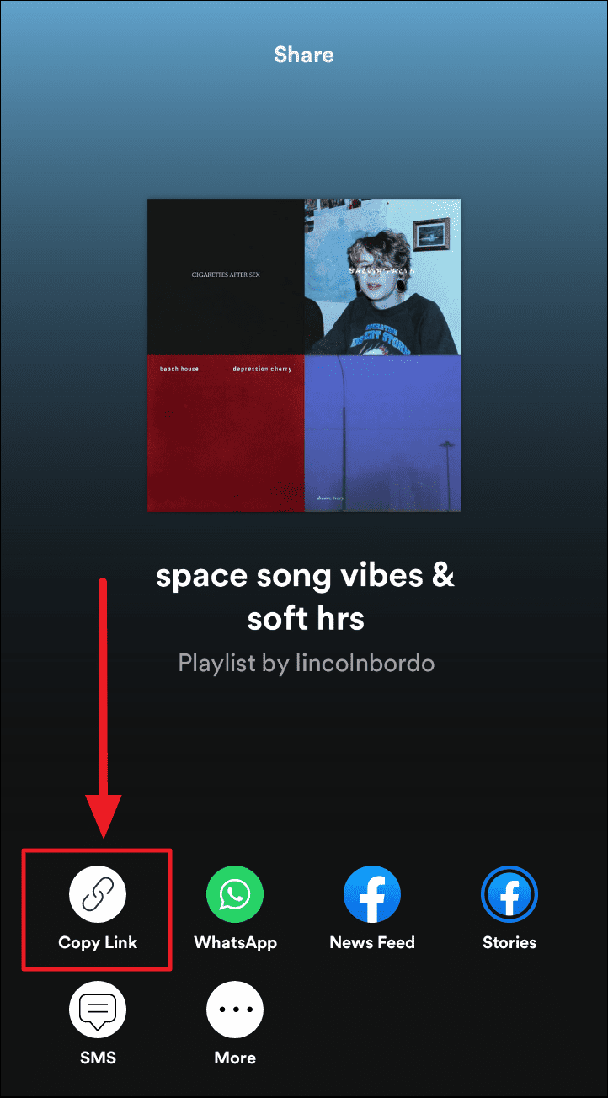
Task: Tap the Copy Link chain icon
Action: 98,893
